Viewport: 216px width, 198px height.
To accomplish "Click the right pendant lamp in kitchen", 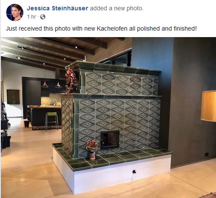I will [58, 85].
